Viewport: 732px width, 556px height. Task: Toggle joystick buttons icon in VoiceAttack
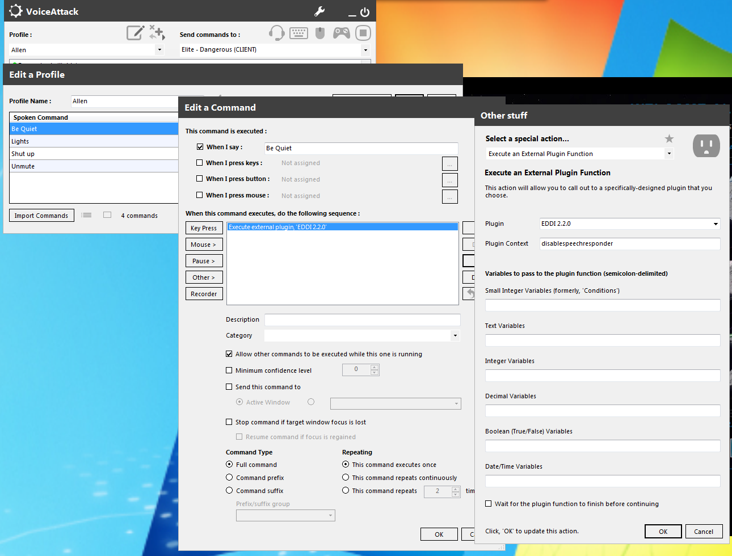click(341, 33)
